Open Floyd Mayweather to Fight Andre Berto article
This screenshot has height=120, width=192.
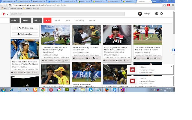pos(116,50)
